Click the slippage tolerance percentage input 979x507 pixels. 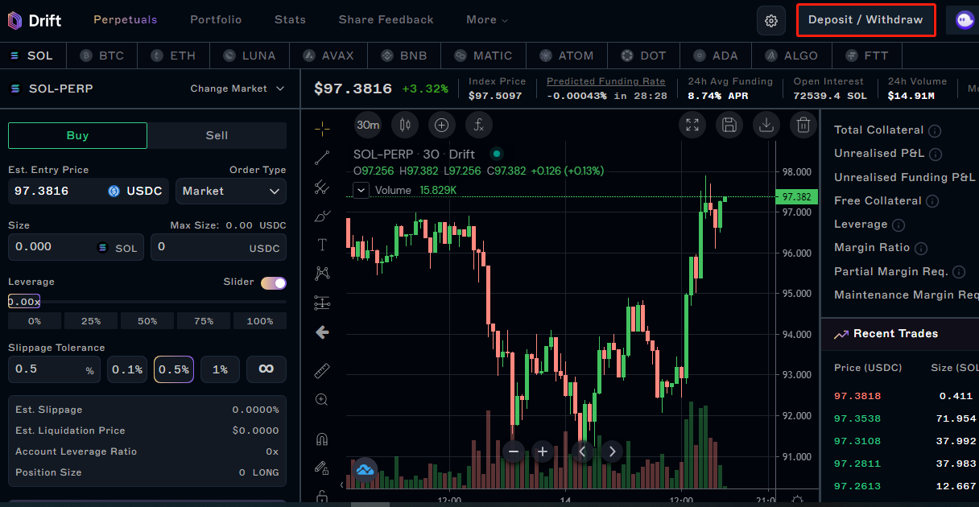pyautogui.click(x=55, y=369)
